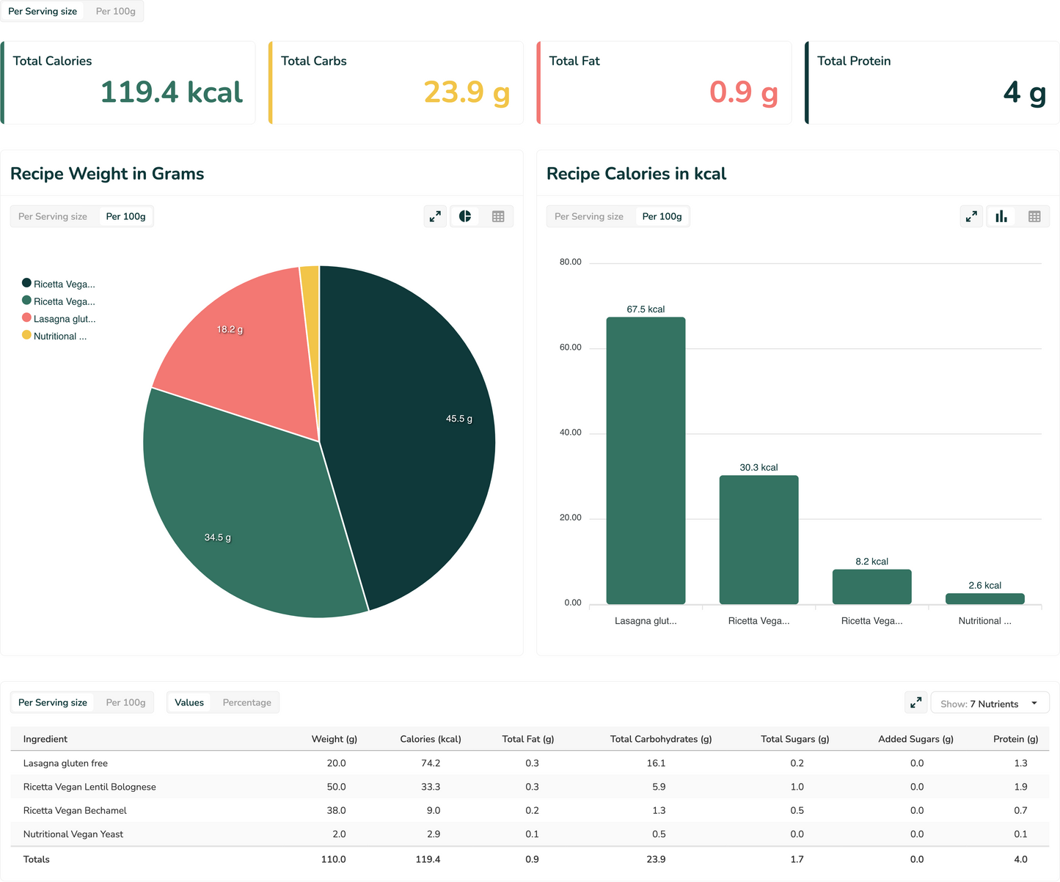Click the Total Fat card
Viewport: 1060px width, 882px height.
point(664,83)
